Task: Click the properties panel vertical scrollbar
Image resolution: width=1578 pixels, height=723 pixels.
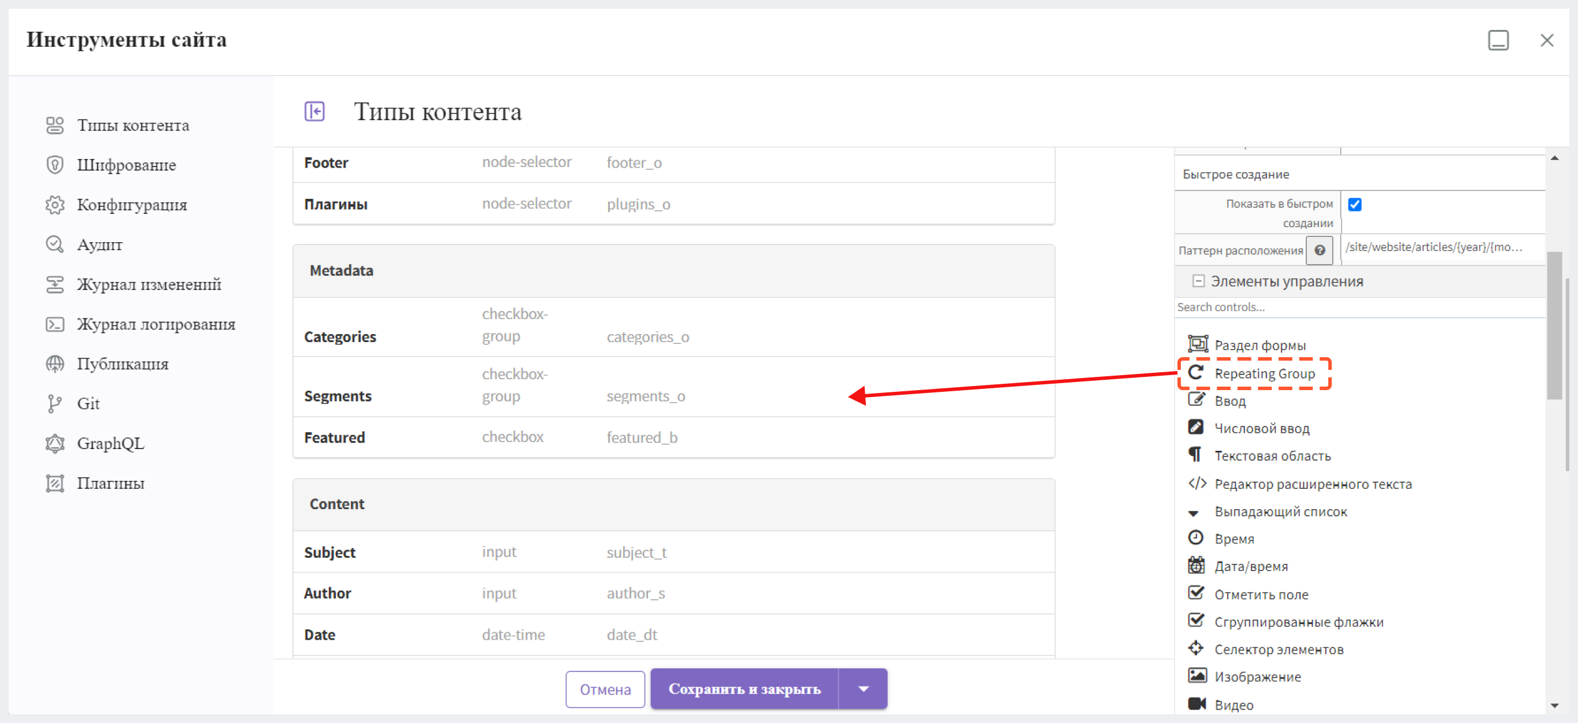Action: tap(1554, 326)
